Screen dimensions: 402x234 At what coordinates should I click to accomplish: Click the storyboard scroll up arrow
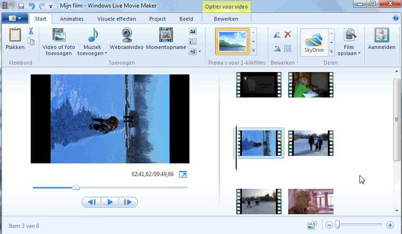pyautogui.click(x=397, y=71)
